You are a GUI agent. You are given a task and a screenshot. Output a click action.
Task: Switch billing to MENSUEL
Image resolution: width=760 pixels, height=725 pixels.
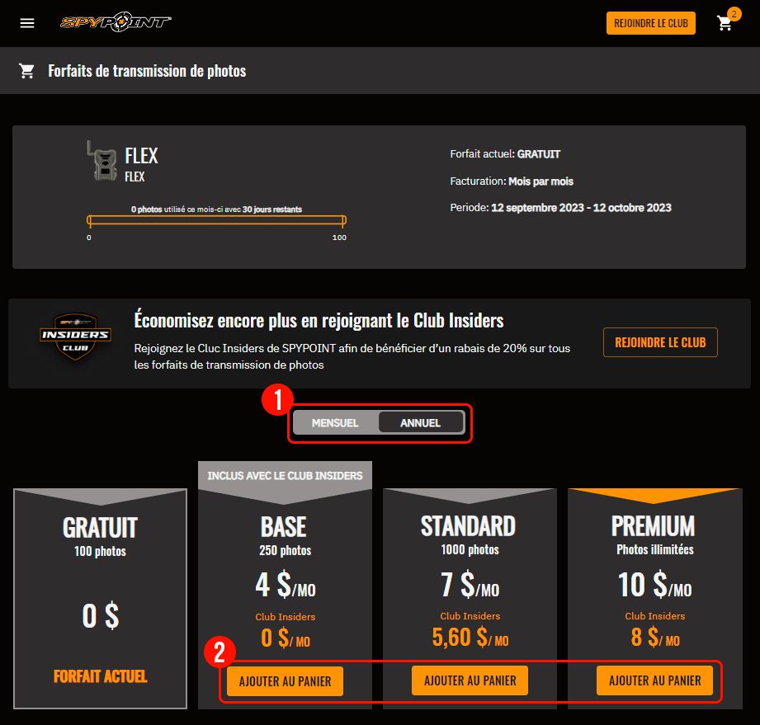coord(335,423)
